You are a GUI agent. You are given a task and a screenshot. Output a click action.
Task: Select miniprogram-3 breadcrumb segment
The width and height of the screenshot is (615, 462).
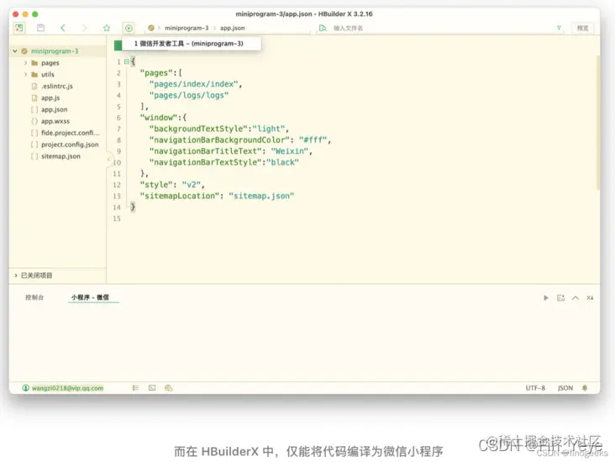tap(187, 29)
